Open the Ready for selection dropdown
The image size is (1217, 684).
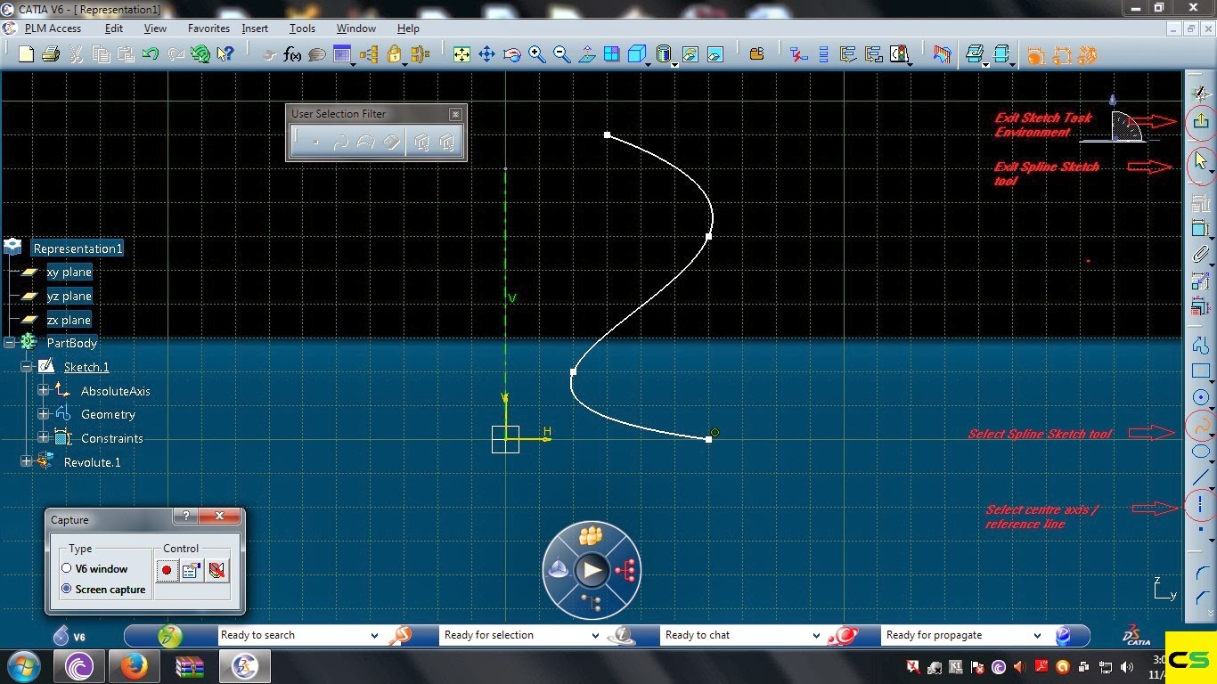coord(595,635)
